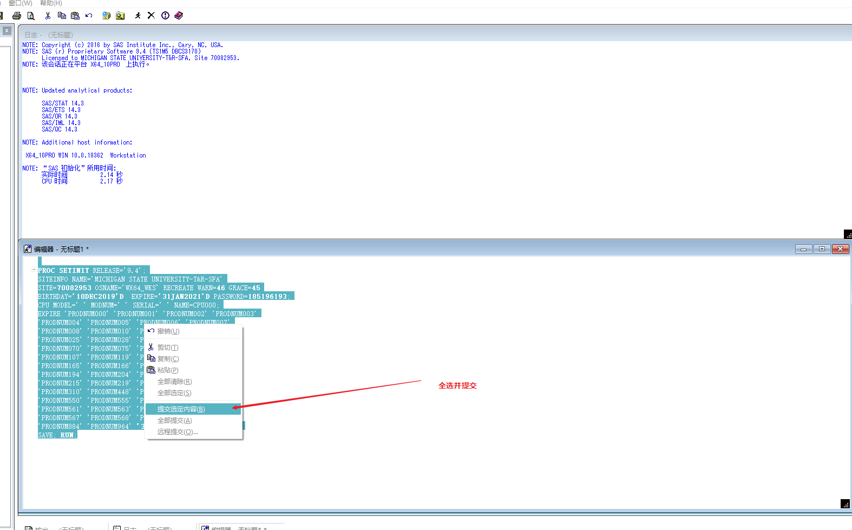Click the Additional host information note

point(77,142)
